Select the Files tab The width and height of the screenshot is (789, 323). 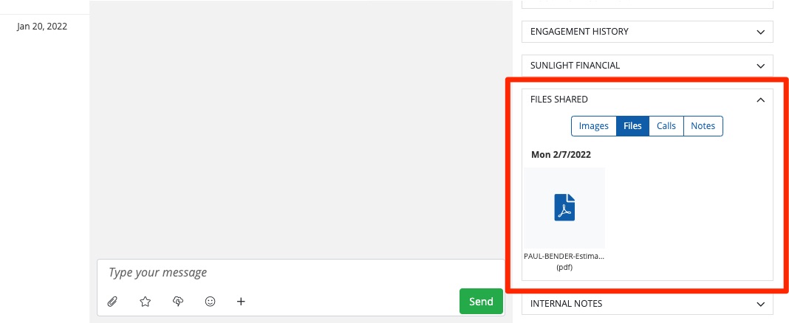(x=632, y=126)
